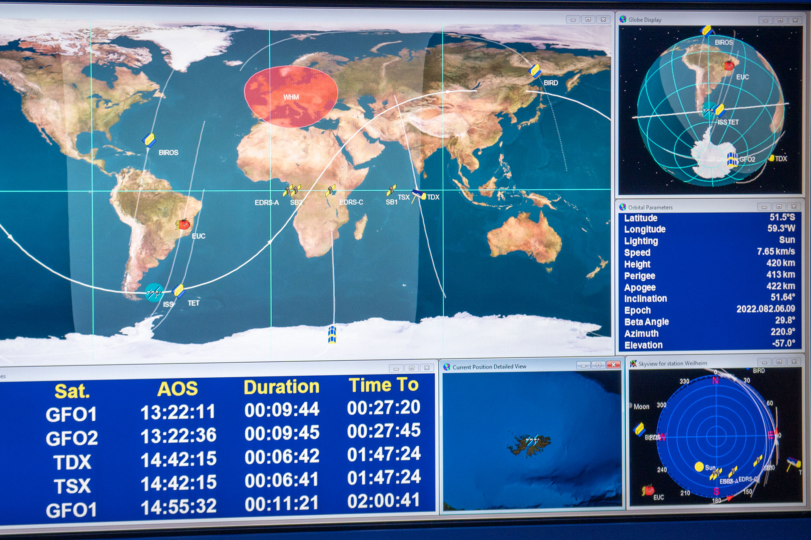This screenshot has height=540, width=811.
Task: Select the SB1 satellite icon over Indian Ocean
Action: click(392, 190)
